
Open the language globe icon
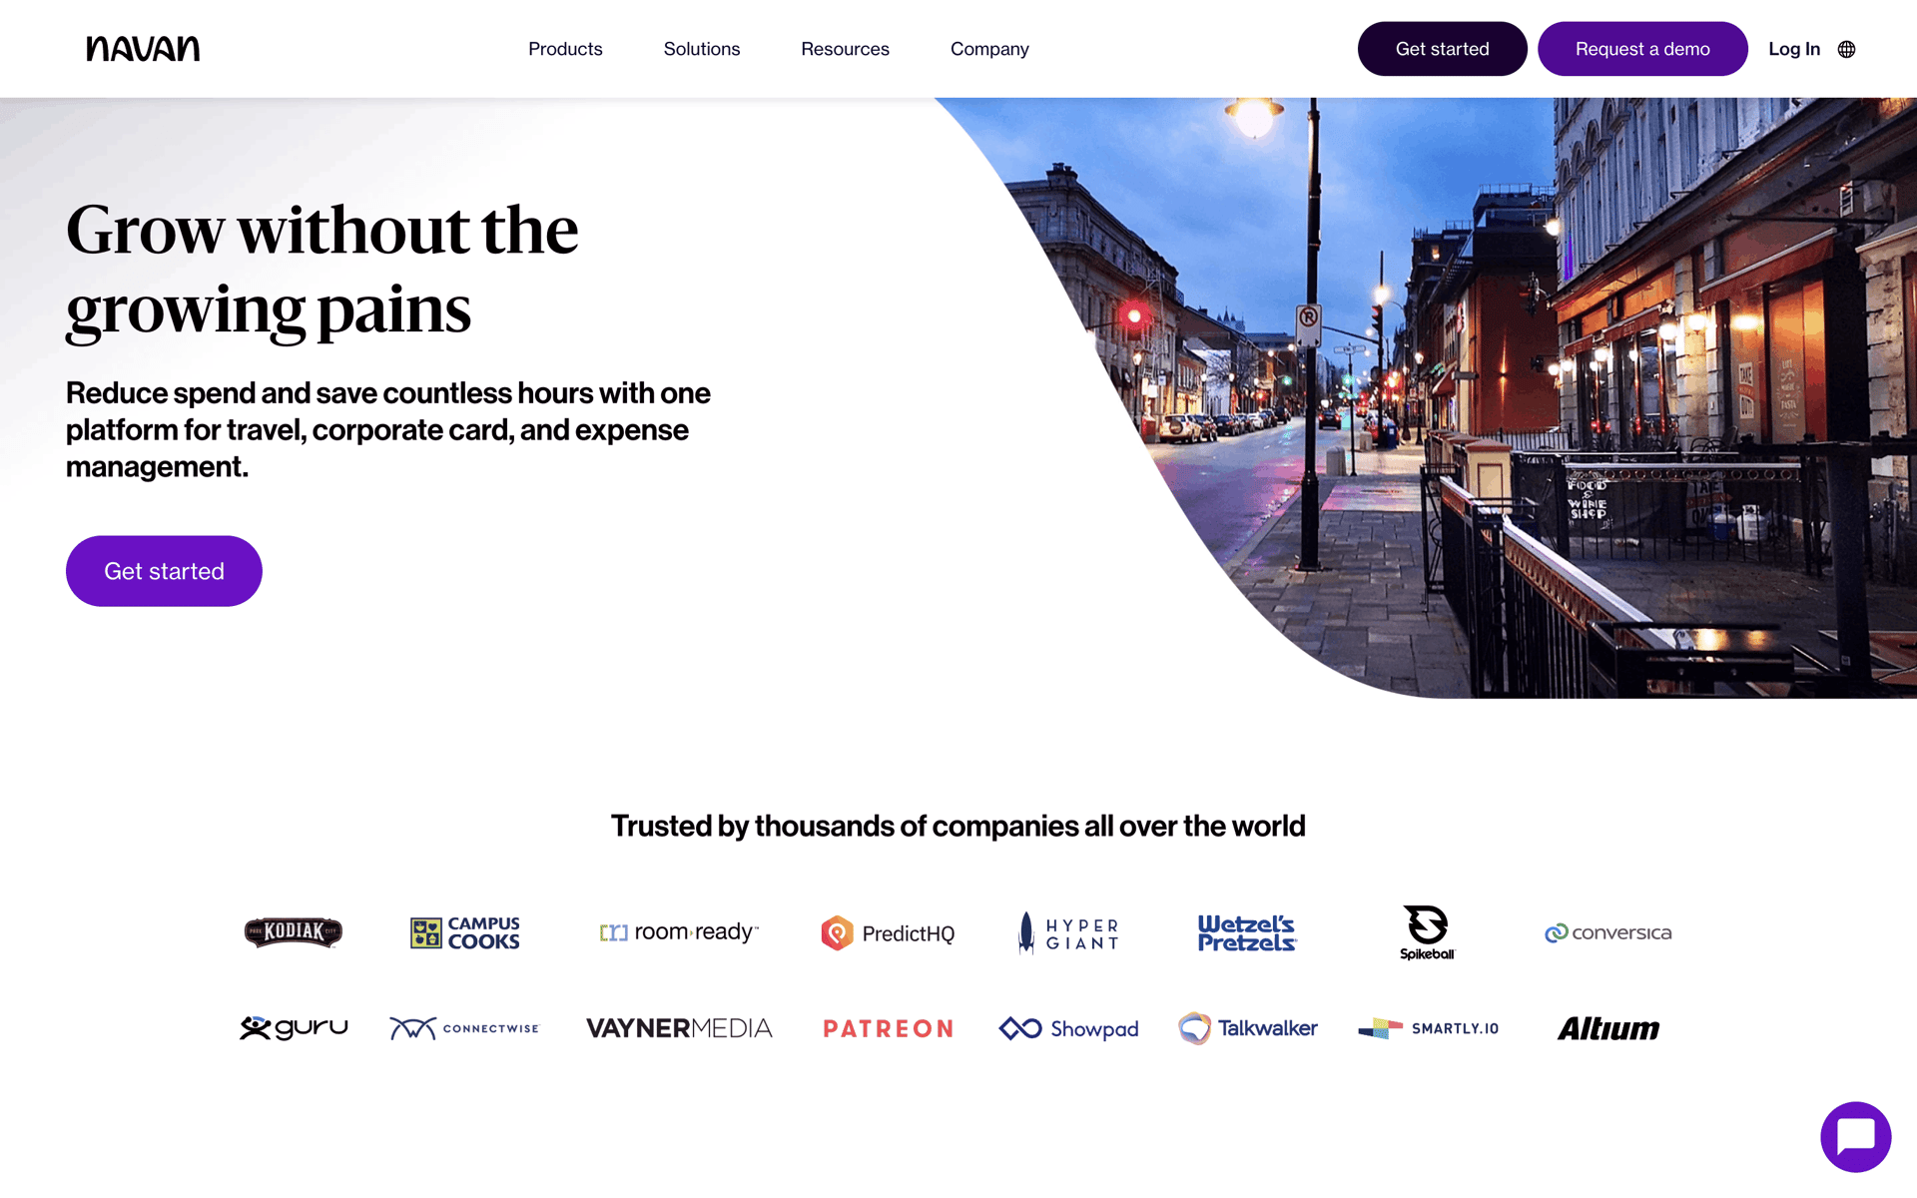pos(1846,49)
